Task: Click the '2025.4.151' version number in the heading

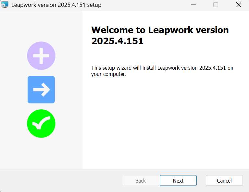Action: click(117, 41)
